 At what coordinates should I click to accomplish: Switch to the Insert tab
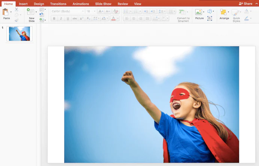[23, 4]
